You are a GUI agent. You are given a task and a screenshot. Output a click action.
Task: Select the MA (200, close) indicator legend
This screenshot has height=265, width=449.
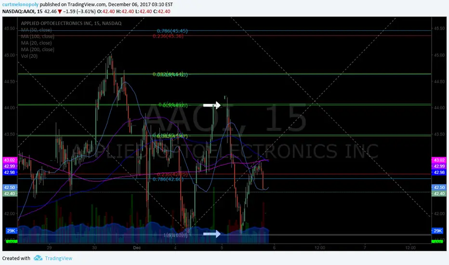pos(38,49)
